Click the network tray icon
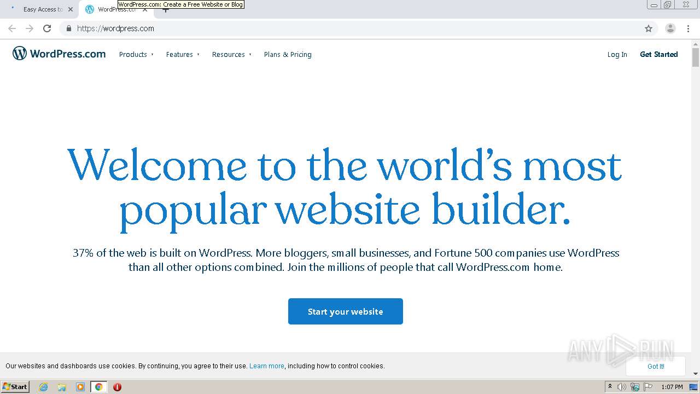 pyautogui.click(x=635, y=387)
